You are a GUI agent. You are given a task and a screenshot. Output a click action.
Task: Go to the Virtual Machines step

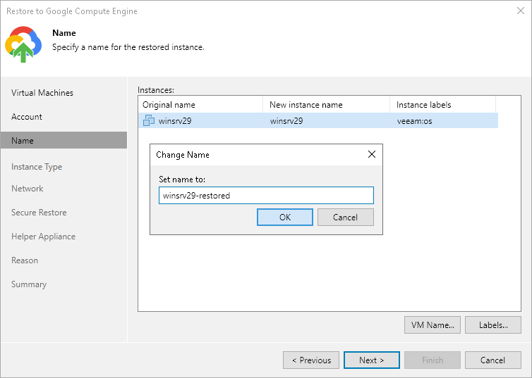[x=42, y=93]
